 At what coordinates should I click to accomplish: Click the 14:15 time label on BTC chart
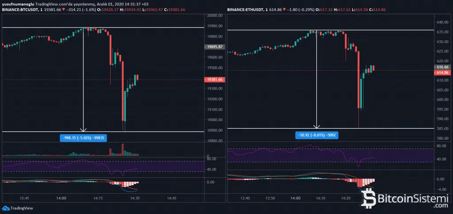(x=98, y=198)
